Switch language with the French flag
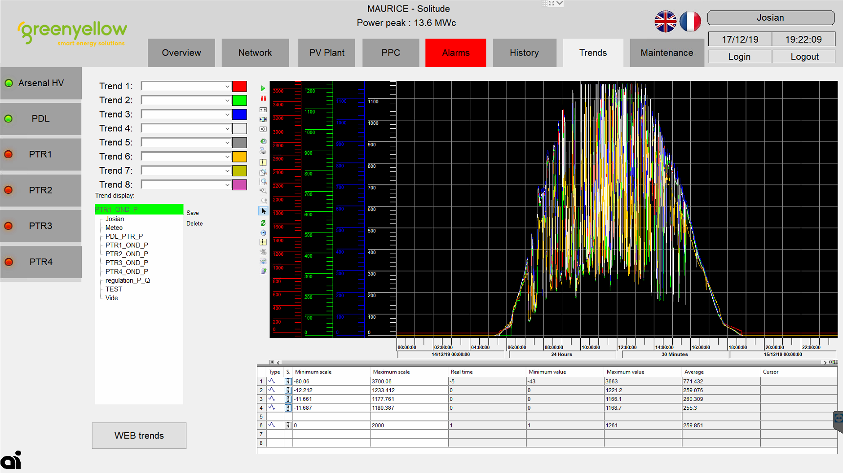This screenshot has width=843, height=473. pos(690,22)
